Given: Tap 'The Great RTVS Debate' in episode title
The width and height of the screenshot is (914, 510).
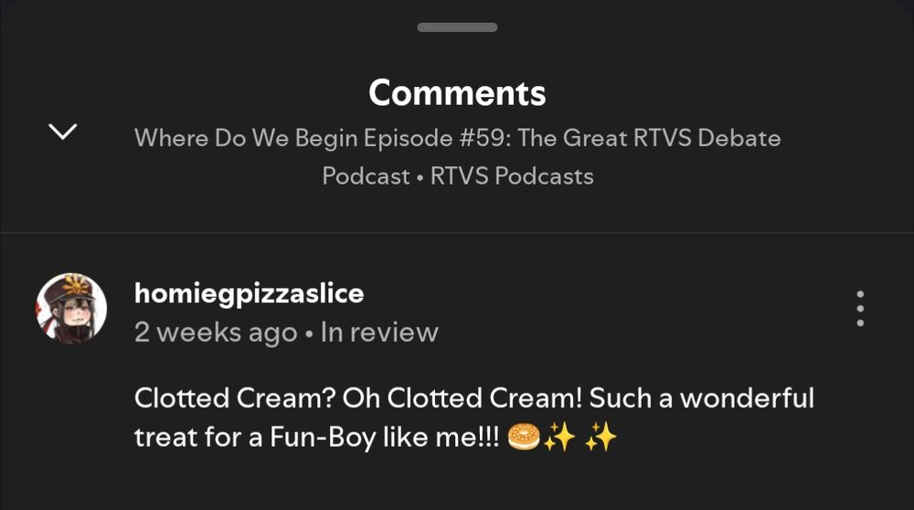Looking at the screenshot, I should pyautogui.click(x=649, y=138).
